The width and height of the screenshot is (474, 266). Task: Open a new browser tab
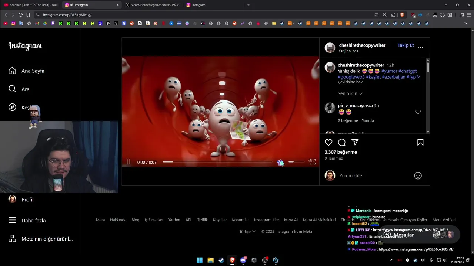(248, 5)
